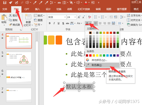142x105 pixels.
Task: Justify the text
Action: pyautogui.click(x=109, y=23)
